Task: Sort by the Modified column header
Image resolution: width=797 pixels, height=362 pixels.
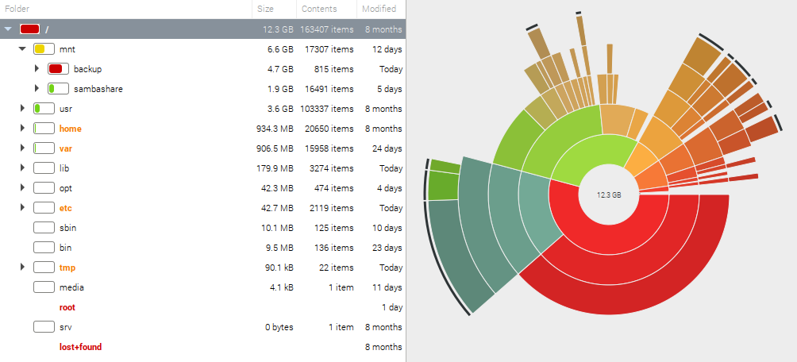Action: [379, 9]
